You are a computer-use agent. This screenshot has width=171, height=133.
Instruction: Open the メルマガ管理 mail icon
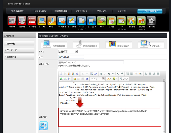tap(62, 21)
